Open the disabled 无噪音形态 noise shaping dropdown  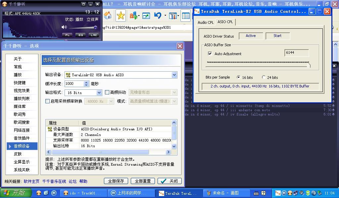(x=174, y=92)
